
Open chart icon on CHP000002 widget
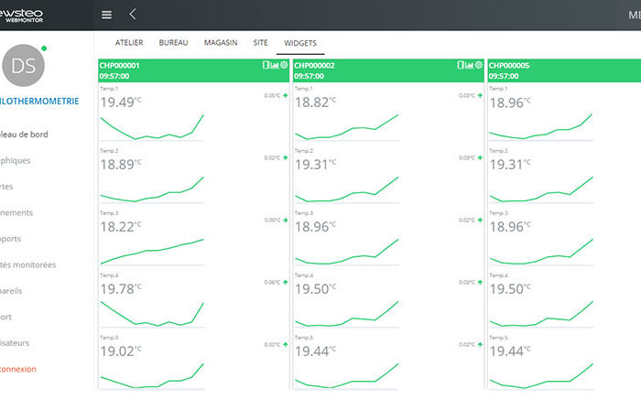tap(469, 65)
